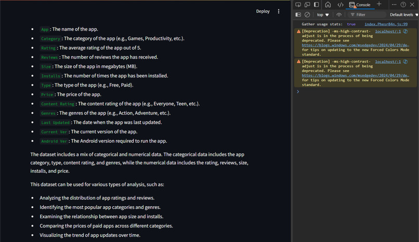Viewport: 419px width, 242px height.
Task: Click the 'Last Updated' code label
Action: pyautogui.click(x=55, y=122)
